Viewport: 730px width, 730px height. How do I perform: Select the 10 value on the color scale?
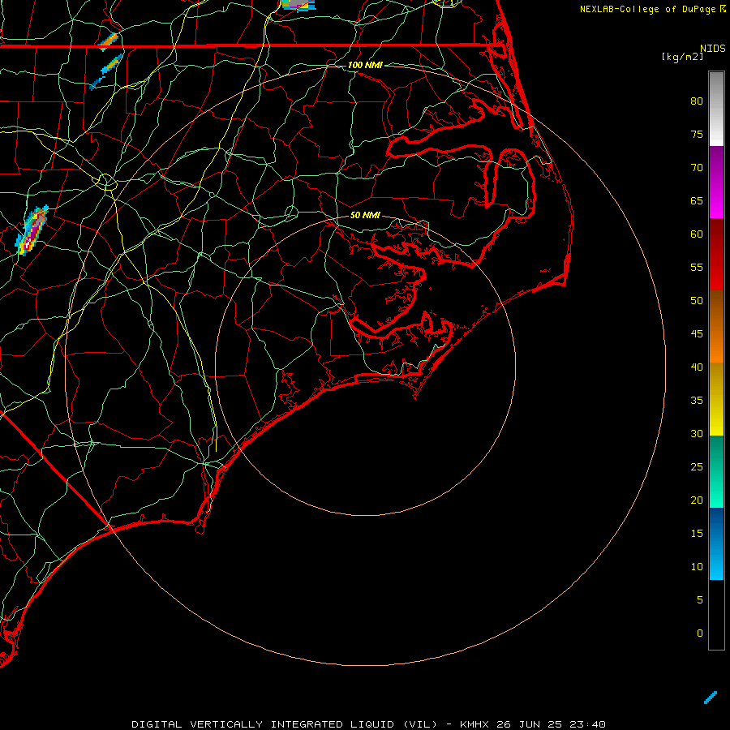point(697,567)
